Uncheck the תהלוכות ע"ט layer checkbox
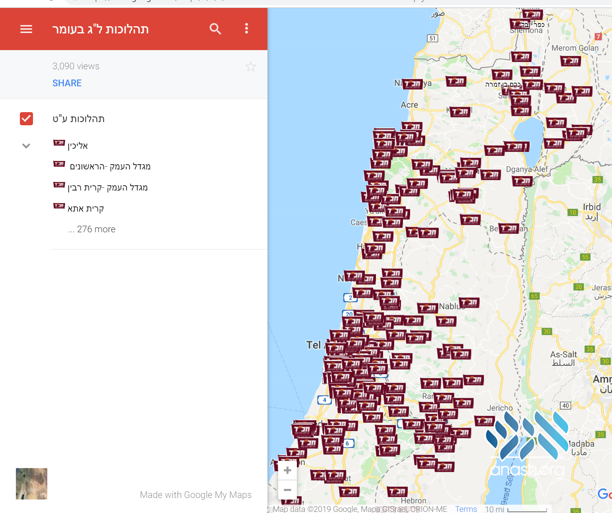Viewport: 612px width, 513px height. [x=27, y=119]
